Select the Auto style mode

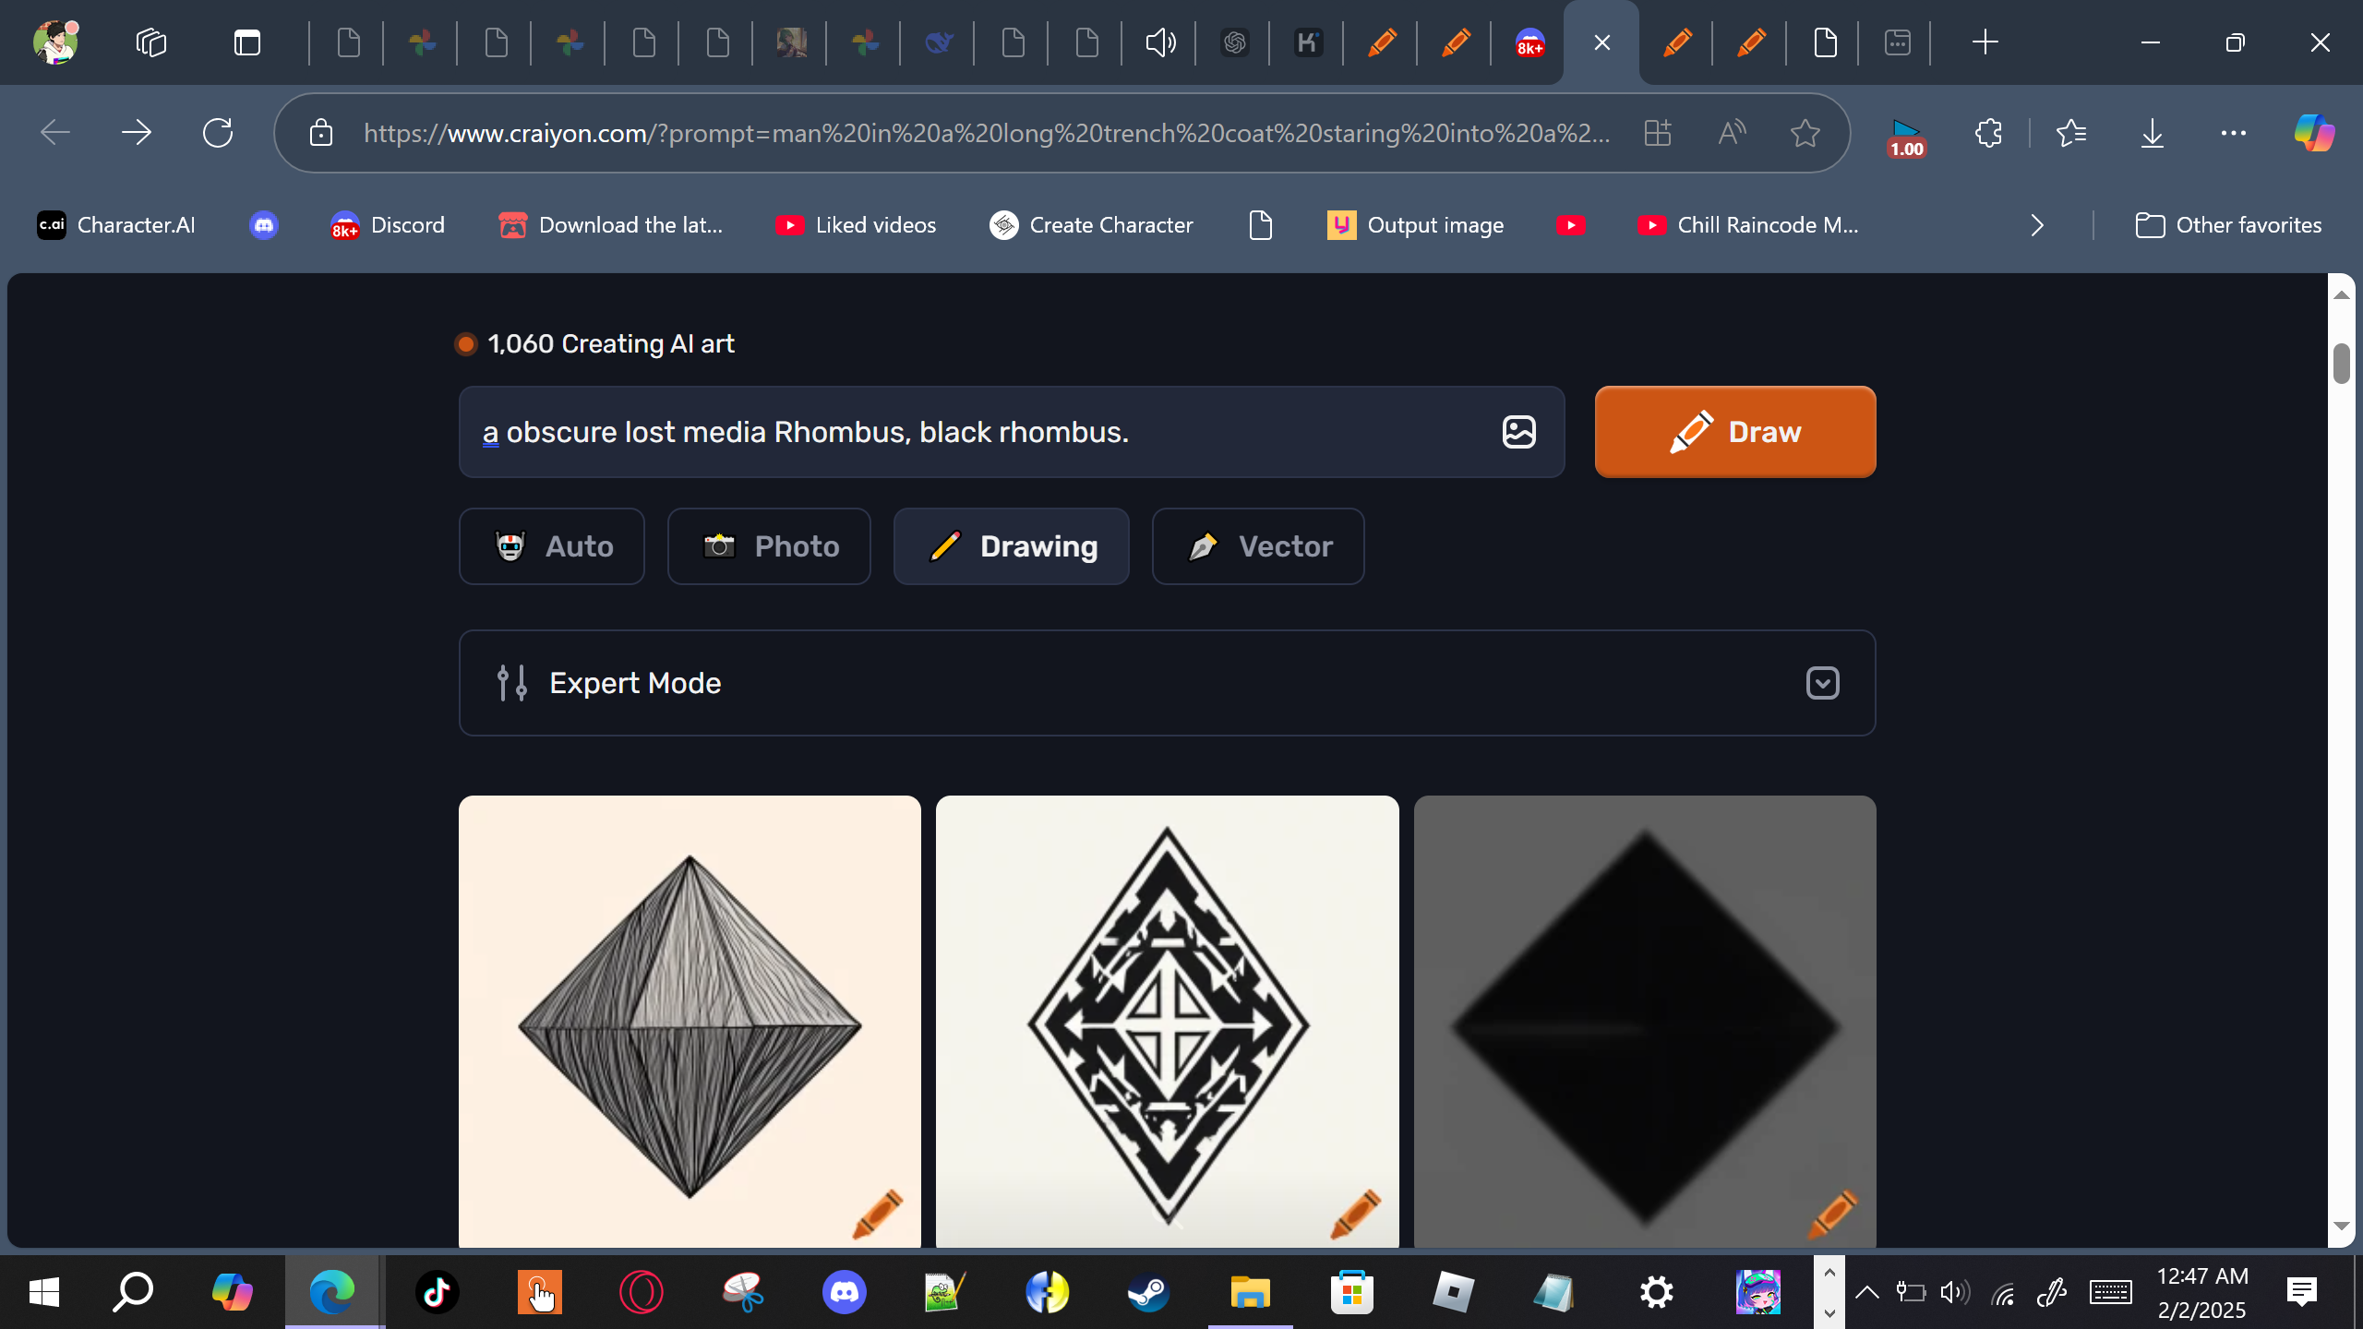tap(552, 546)
